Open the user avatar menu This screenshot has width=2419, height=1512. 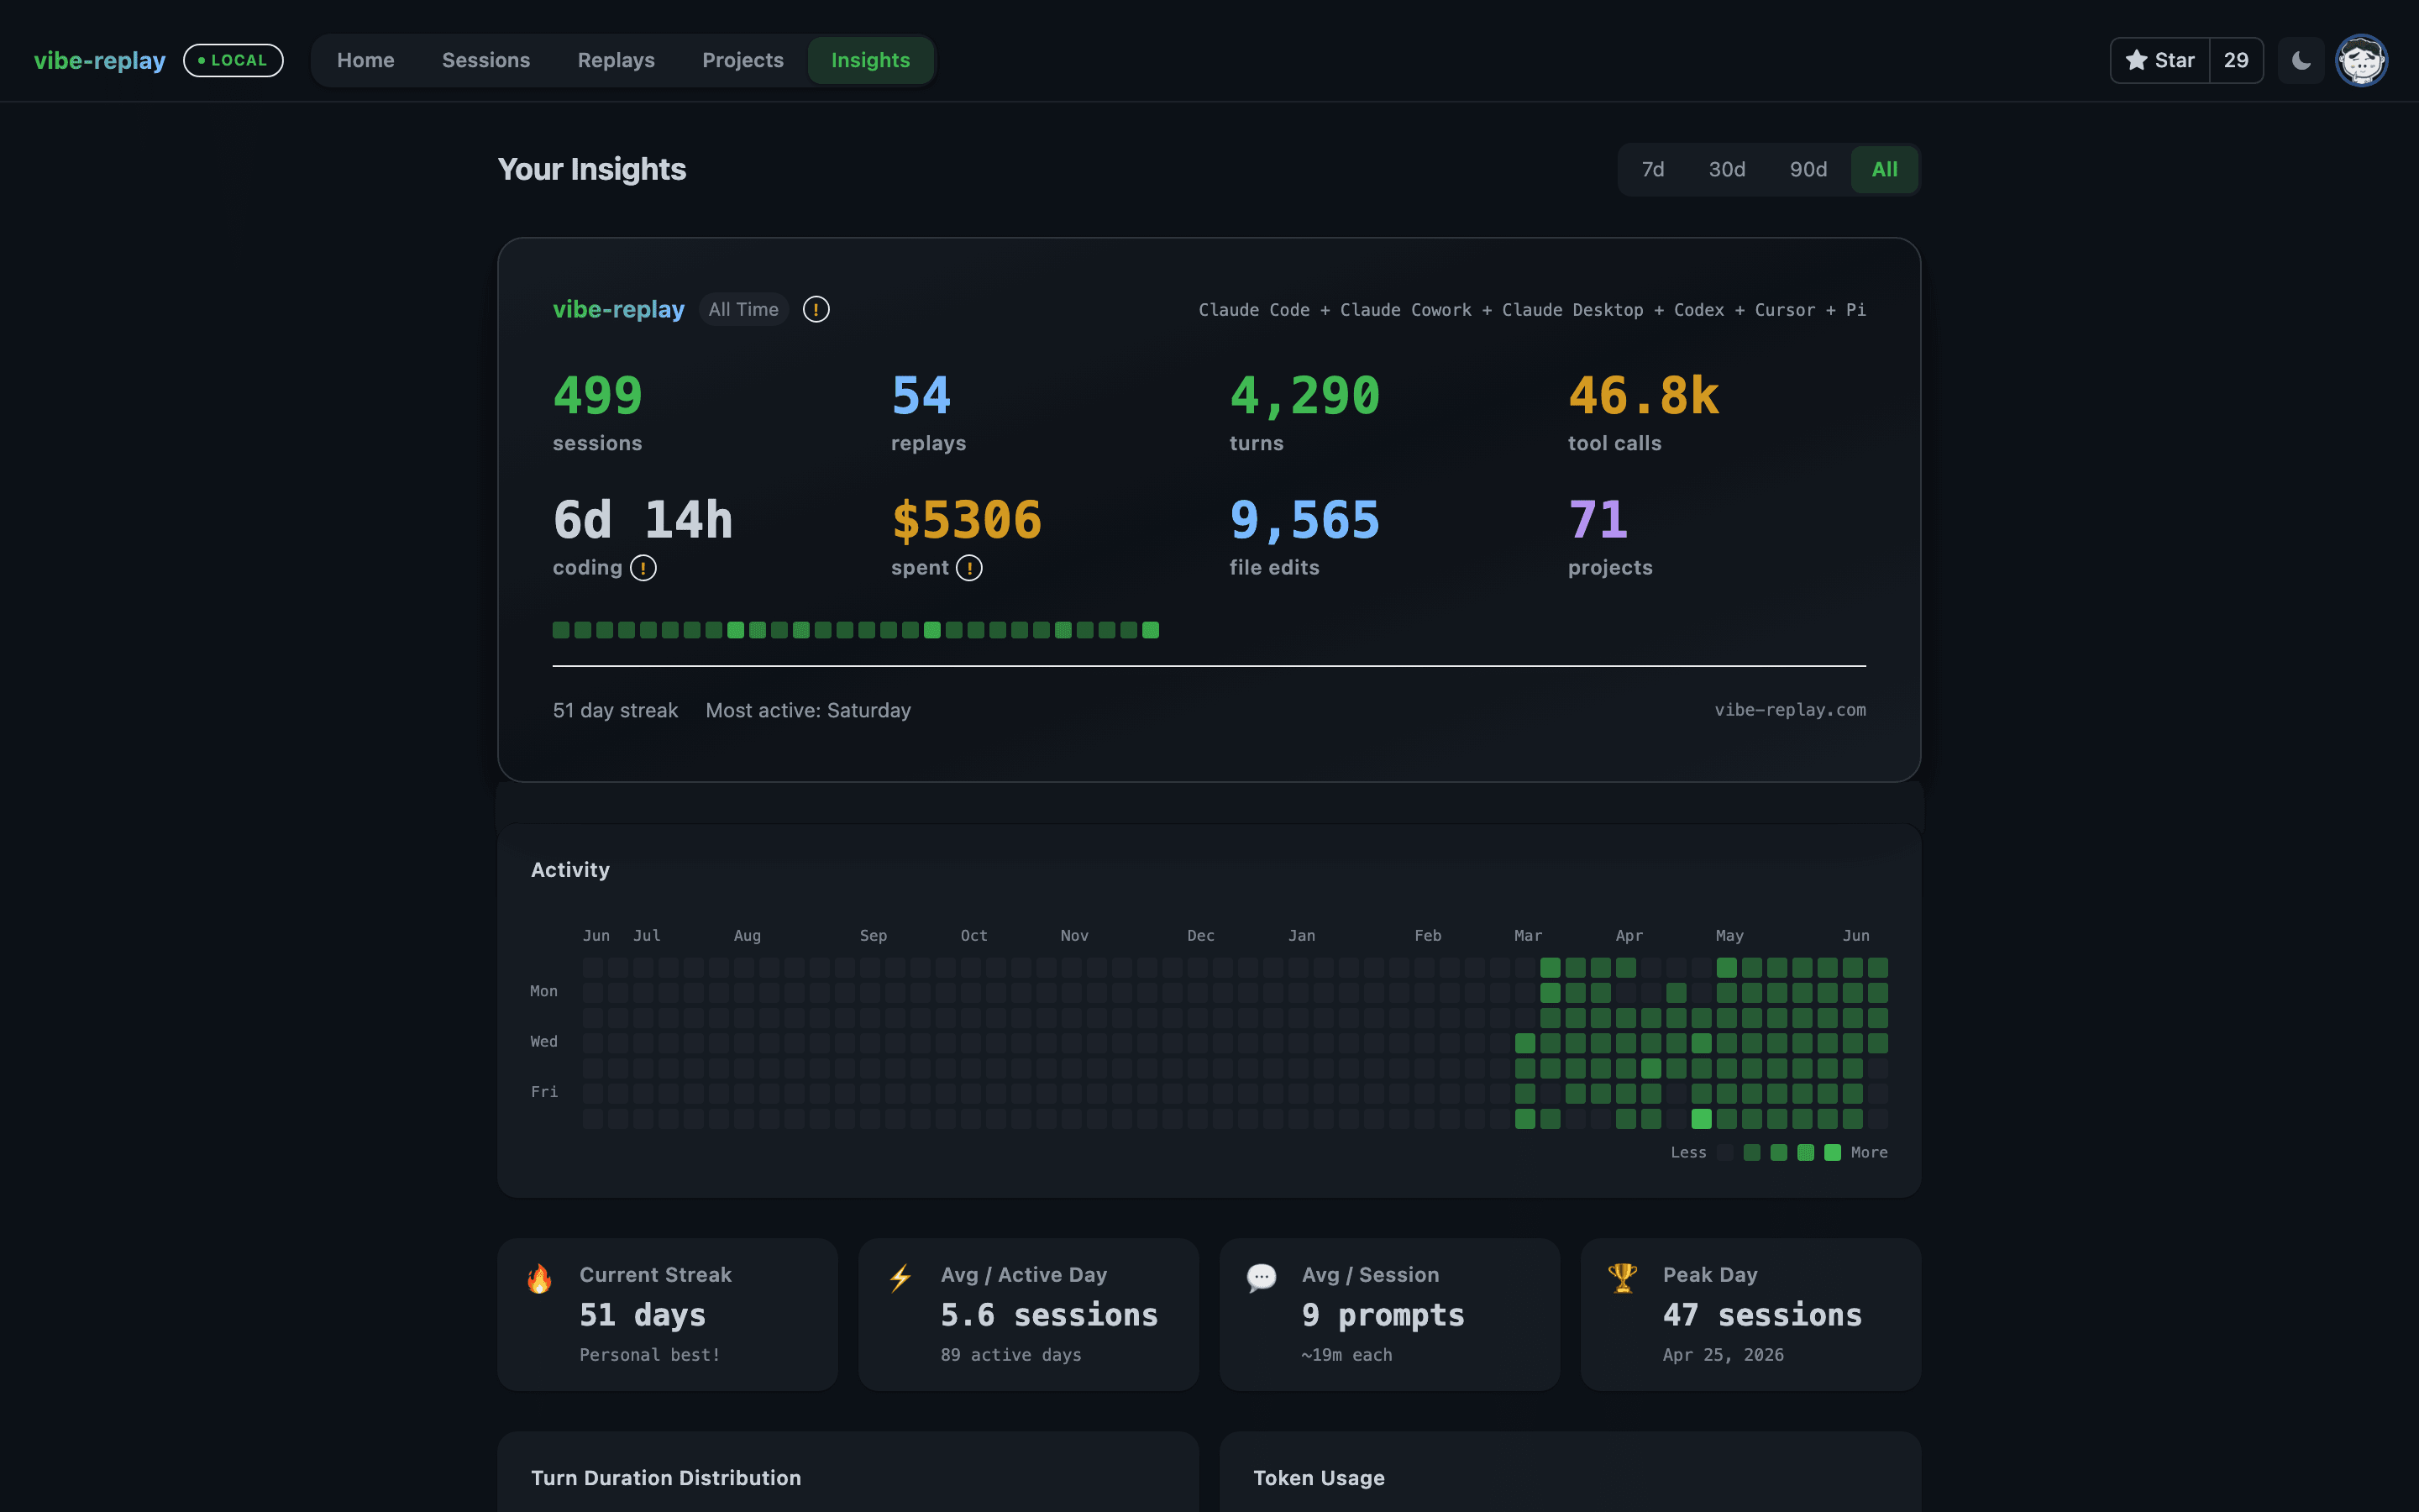point(2361,60)
